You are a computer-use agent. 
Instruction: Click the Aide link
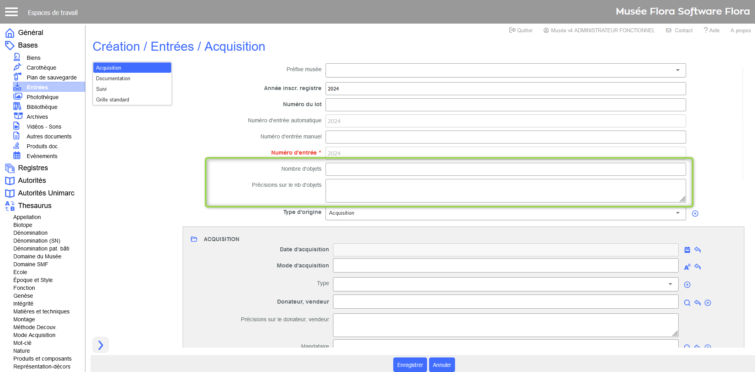(x=712, y=30)
